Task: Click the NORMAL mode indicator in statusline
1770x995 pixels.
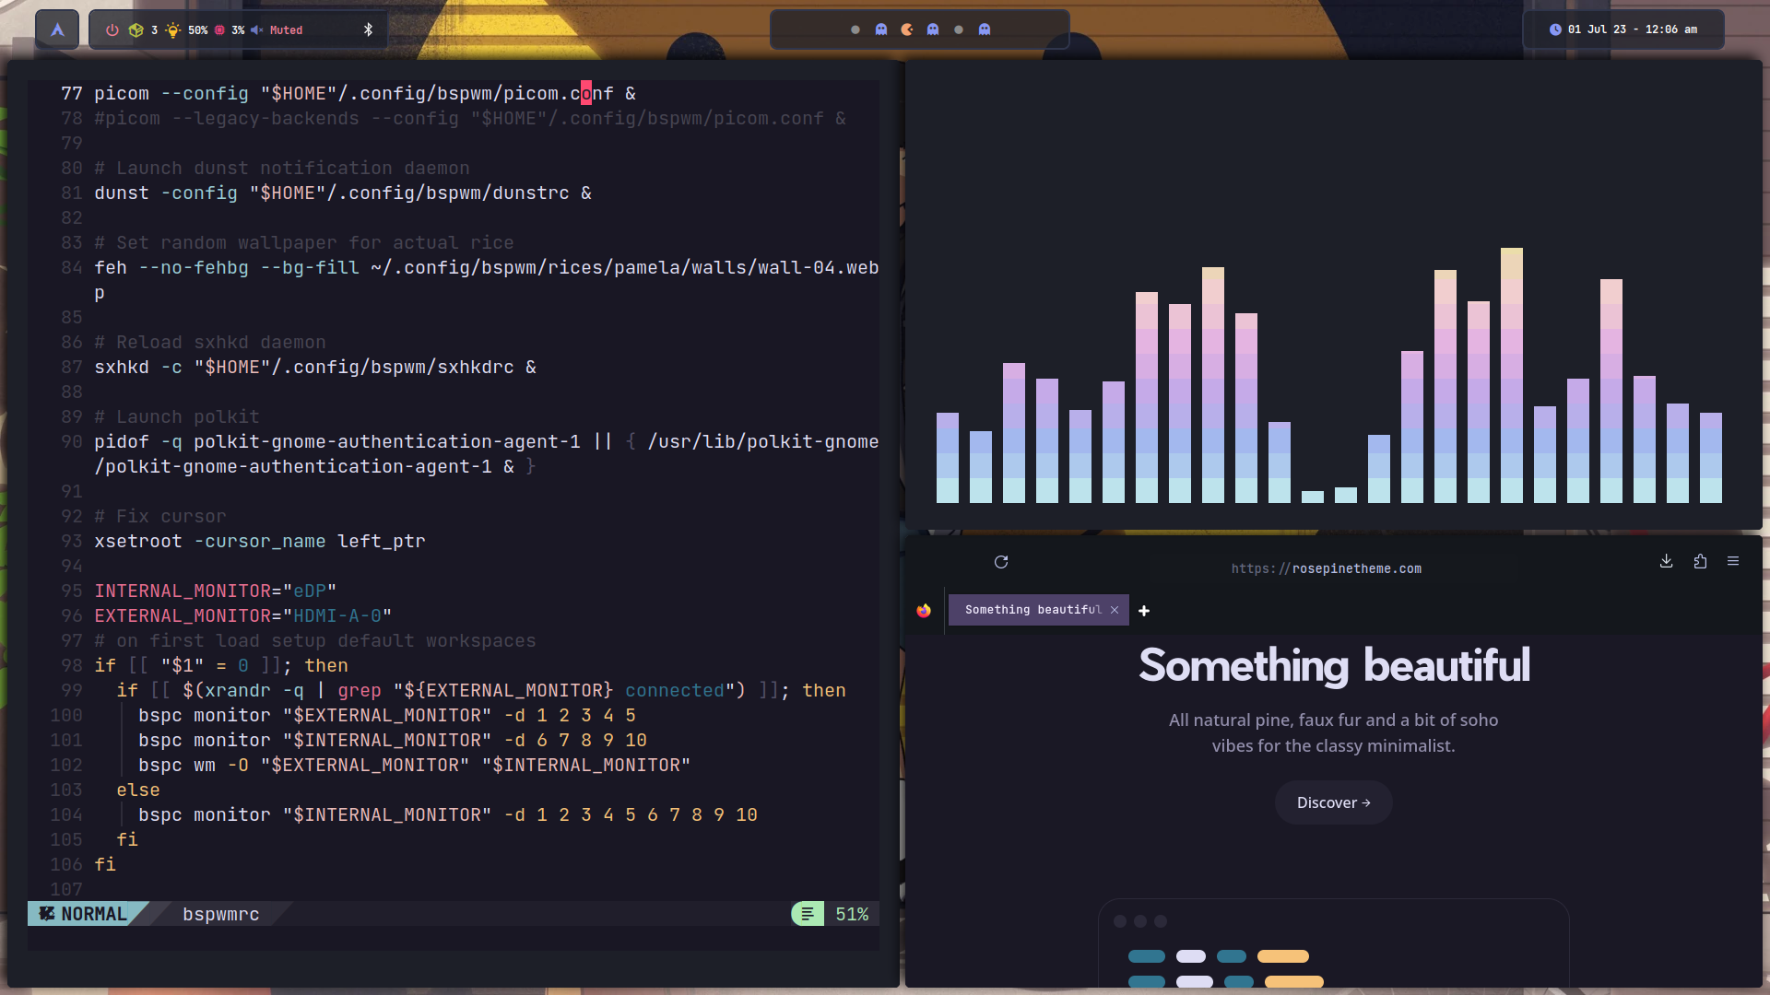Action: pyautogui.click(x=84, y=914)
